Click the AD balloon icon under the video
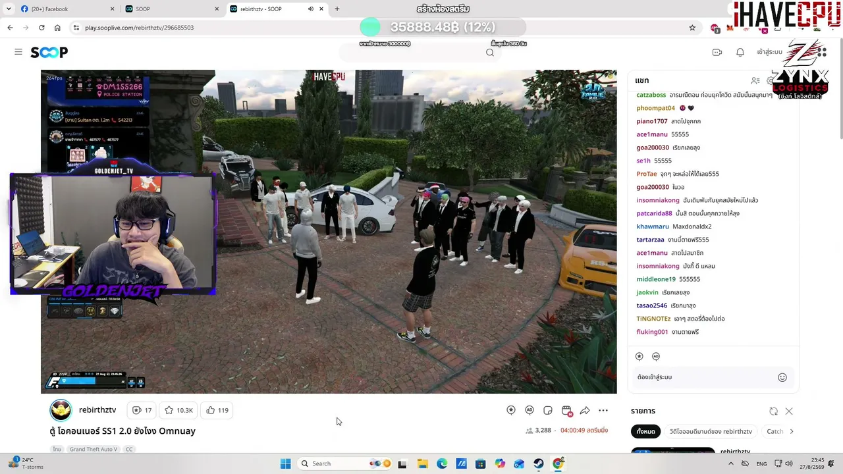The width and height of the screenshot is (843, 474). pos(530,410)
